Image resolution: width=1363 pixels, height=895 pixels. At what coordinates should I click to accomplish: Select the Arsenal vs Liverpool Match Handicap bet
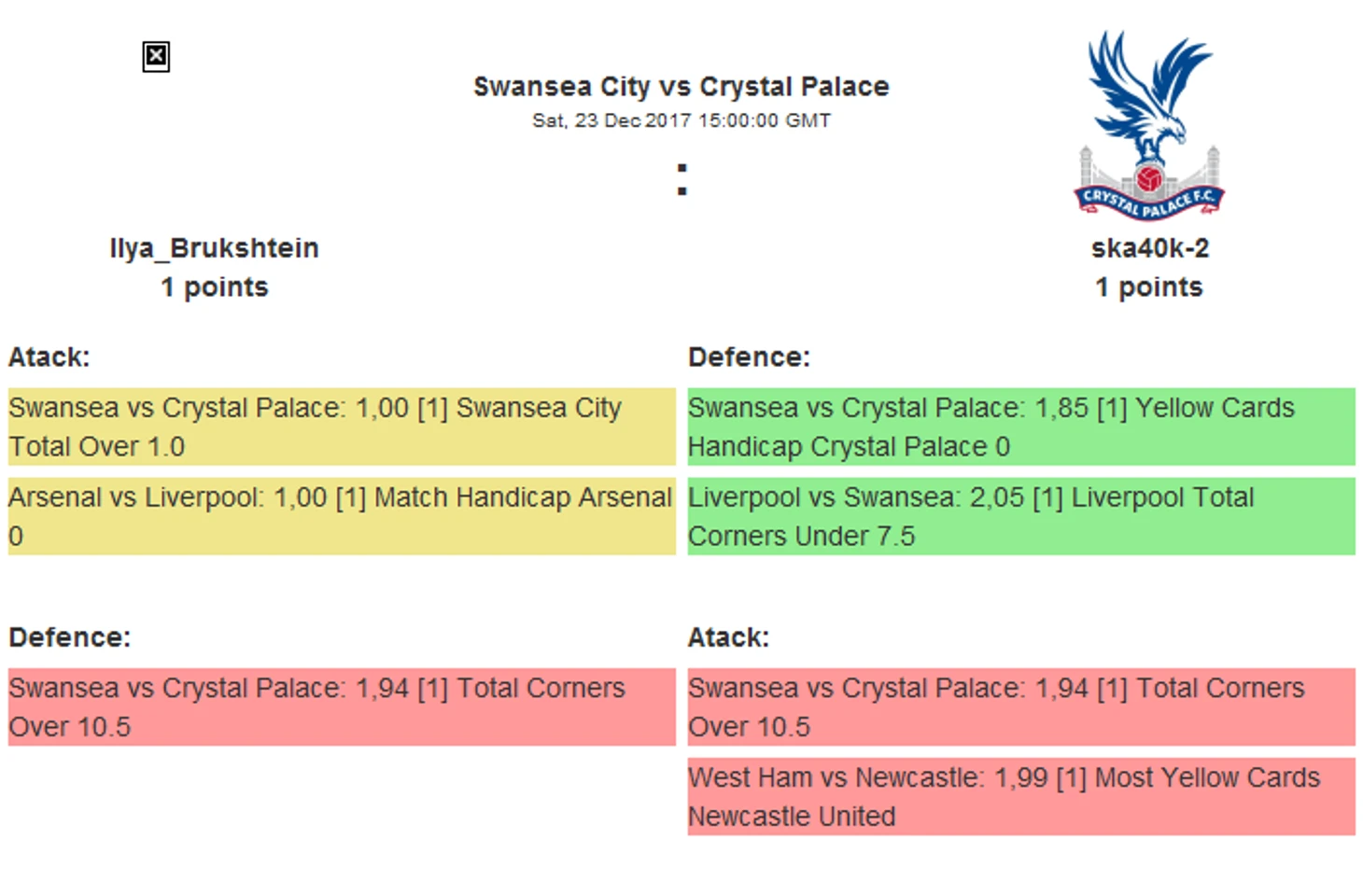click(x=342, y=516)
